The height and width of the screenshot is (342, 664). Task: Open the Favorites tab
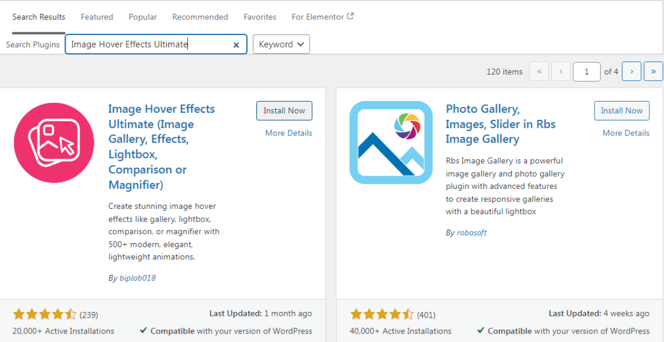[260, 17]
